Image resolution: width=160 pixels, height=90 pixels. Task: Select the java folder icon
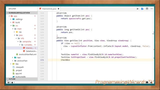pos(17,35)
